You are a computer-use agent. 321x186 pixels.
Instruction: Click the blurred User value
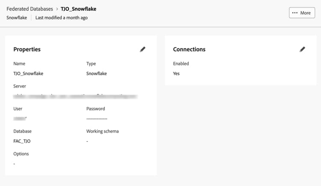(x=20, y=118)
